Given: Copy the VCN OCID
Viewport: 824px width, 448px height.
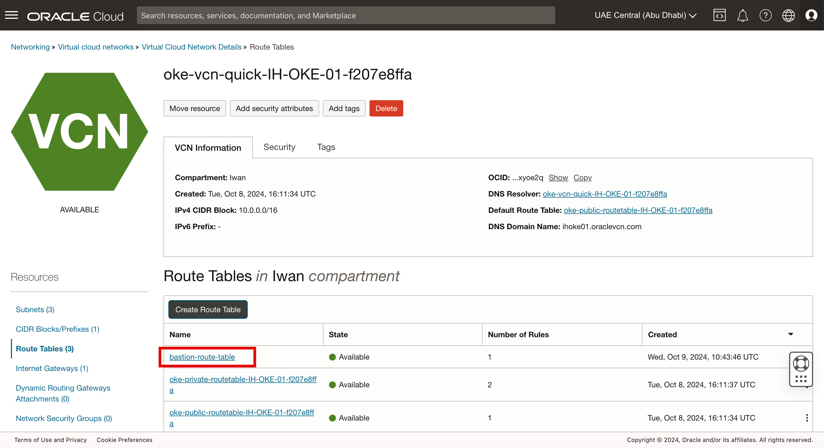Looking at the screenshot, I should tap(582, 178).
